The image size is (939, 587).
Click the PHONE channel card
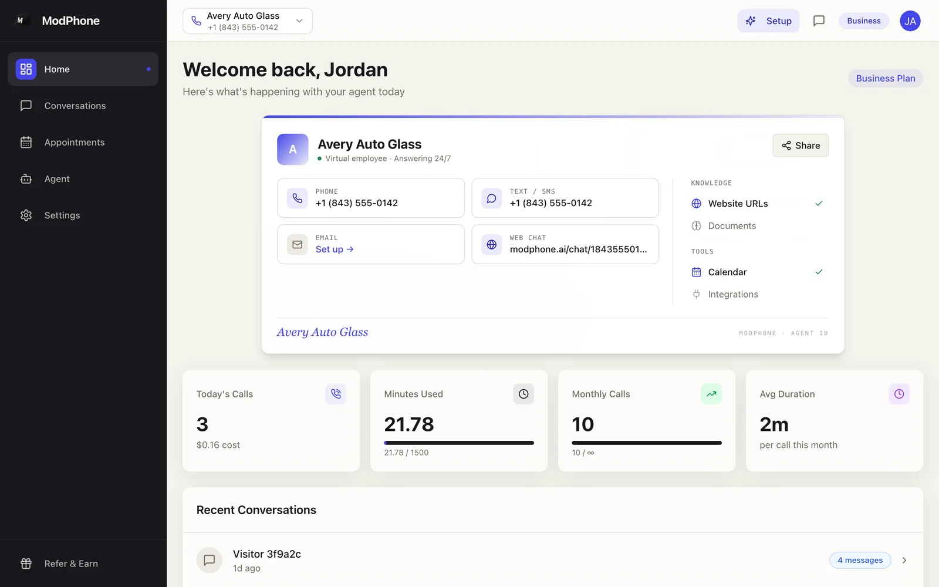point(371,198)
